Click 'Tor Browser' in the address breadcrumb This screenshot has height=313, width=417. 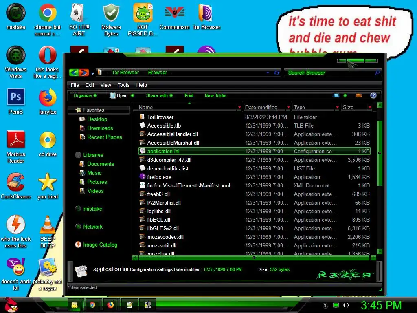tap(125, 73)
